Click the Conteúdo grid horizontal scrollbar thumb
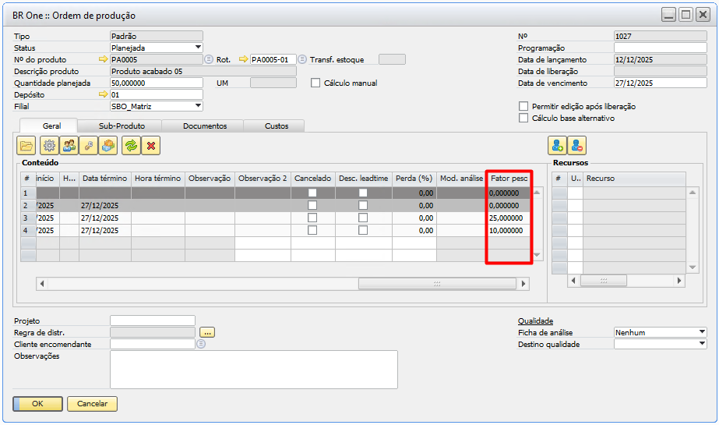The height and width of the screenshot is (425, 719). coord(437,284)
